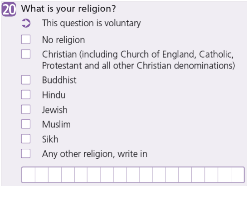Mark the Jewish checkbox
The width and height of the screenshot is (248, 200).
coord(26,109)
